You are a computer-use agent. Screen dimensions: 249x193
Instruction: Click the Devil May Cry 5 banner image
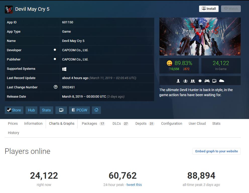click(200, 36)
